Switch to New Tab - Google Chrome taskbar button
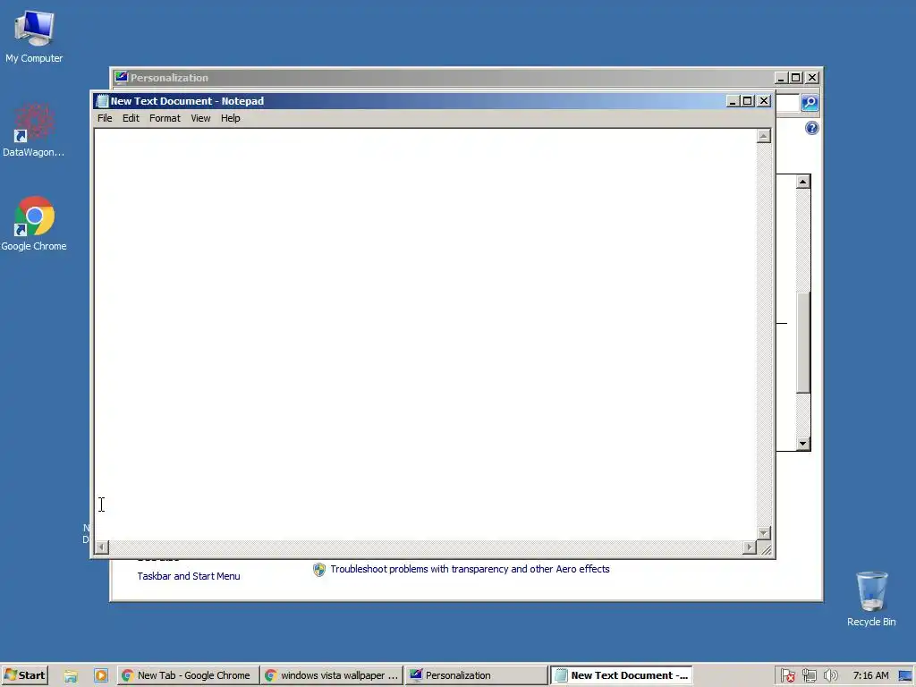This screenshot has width=916, height=687. [x=187, y=675]
